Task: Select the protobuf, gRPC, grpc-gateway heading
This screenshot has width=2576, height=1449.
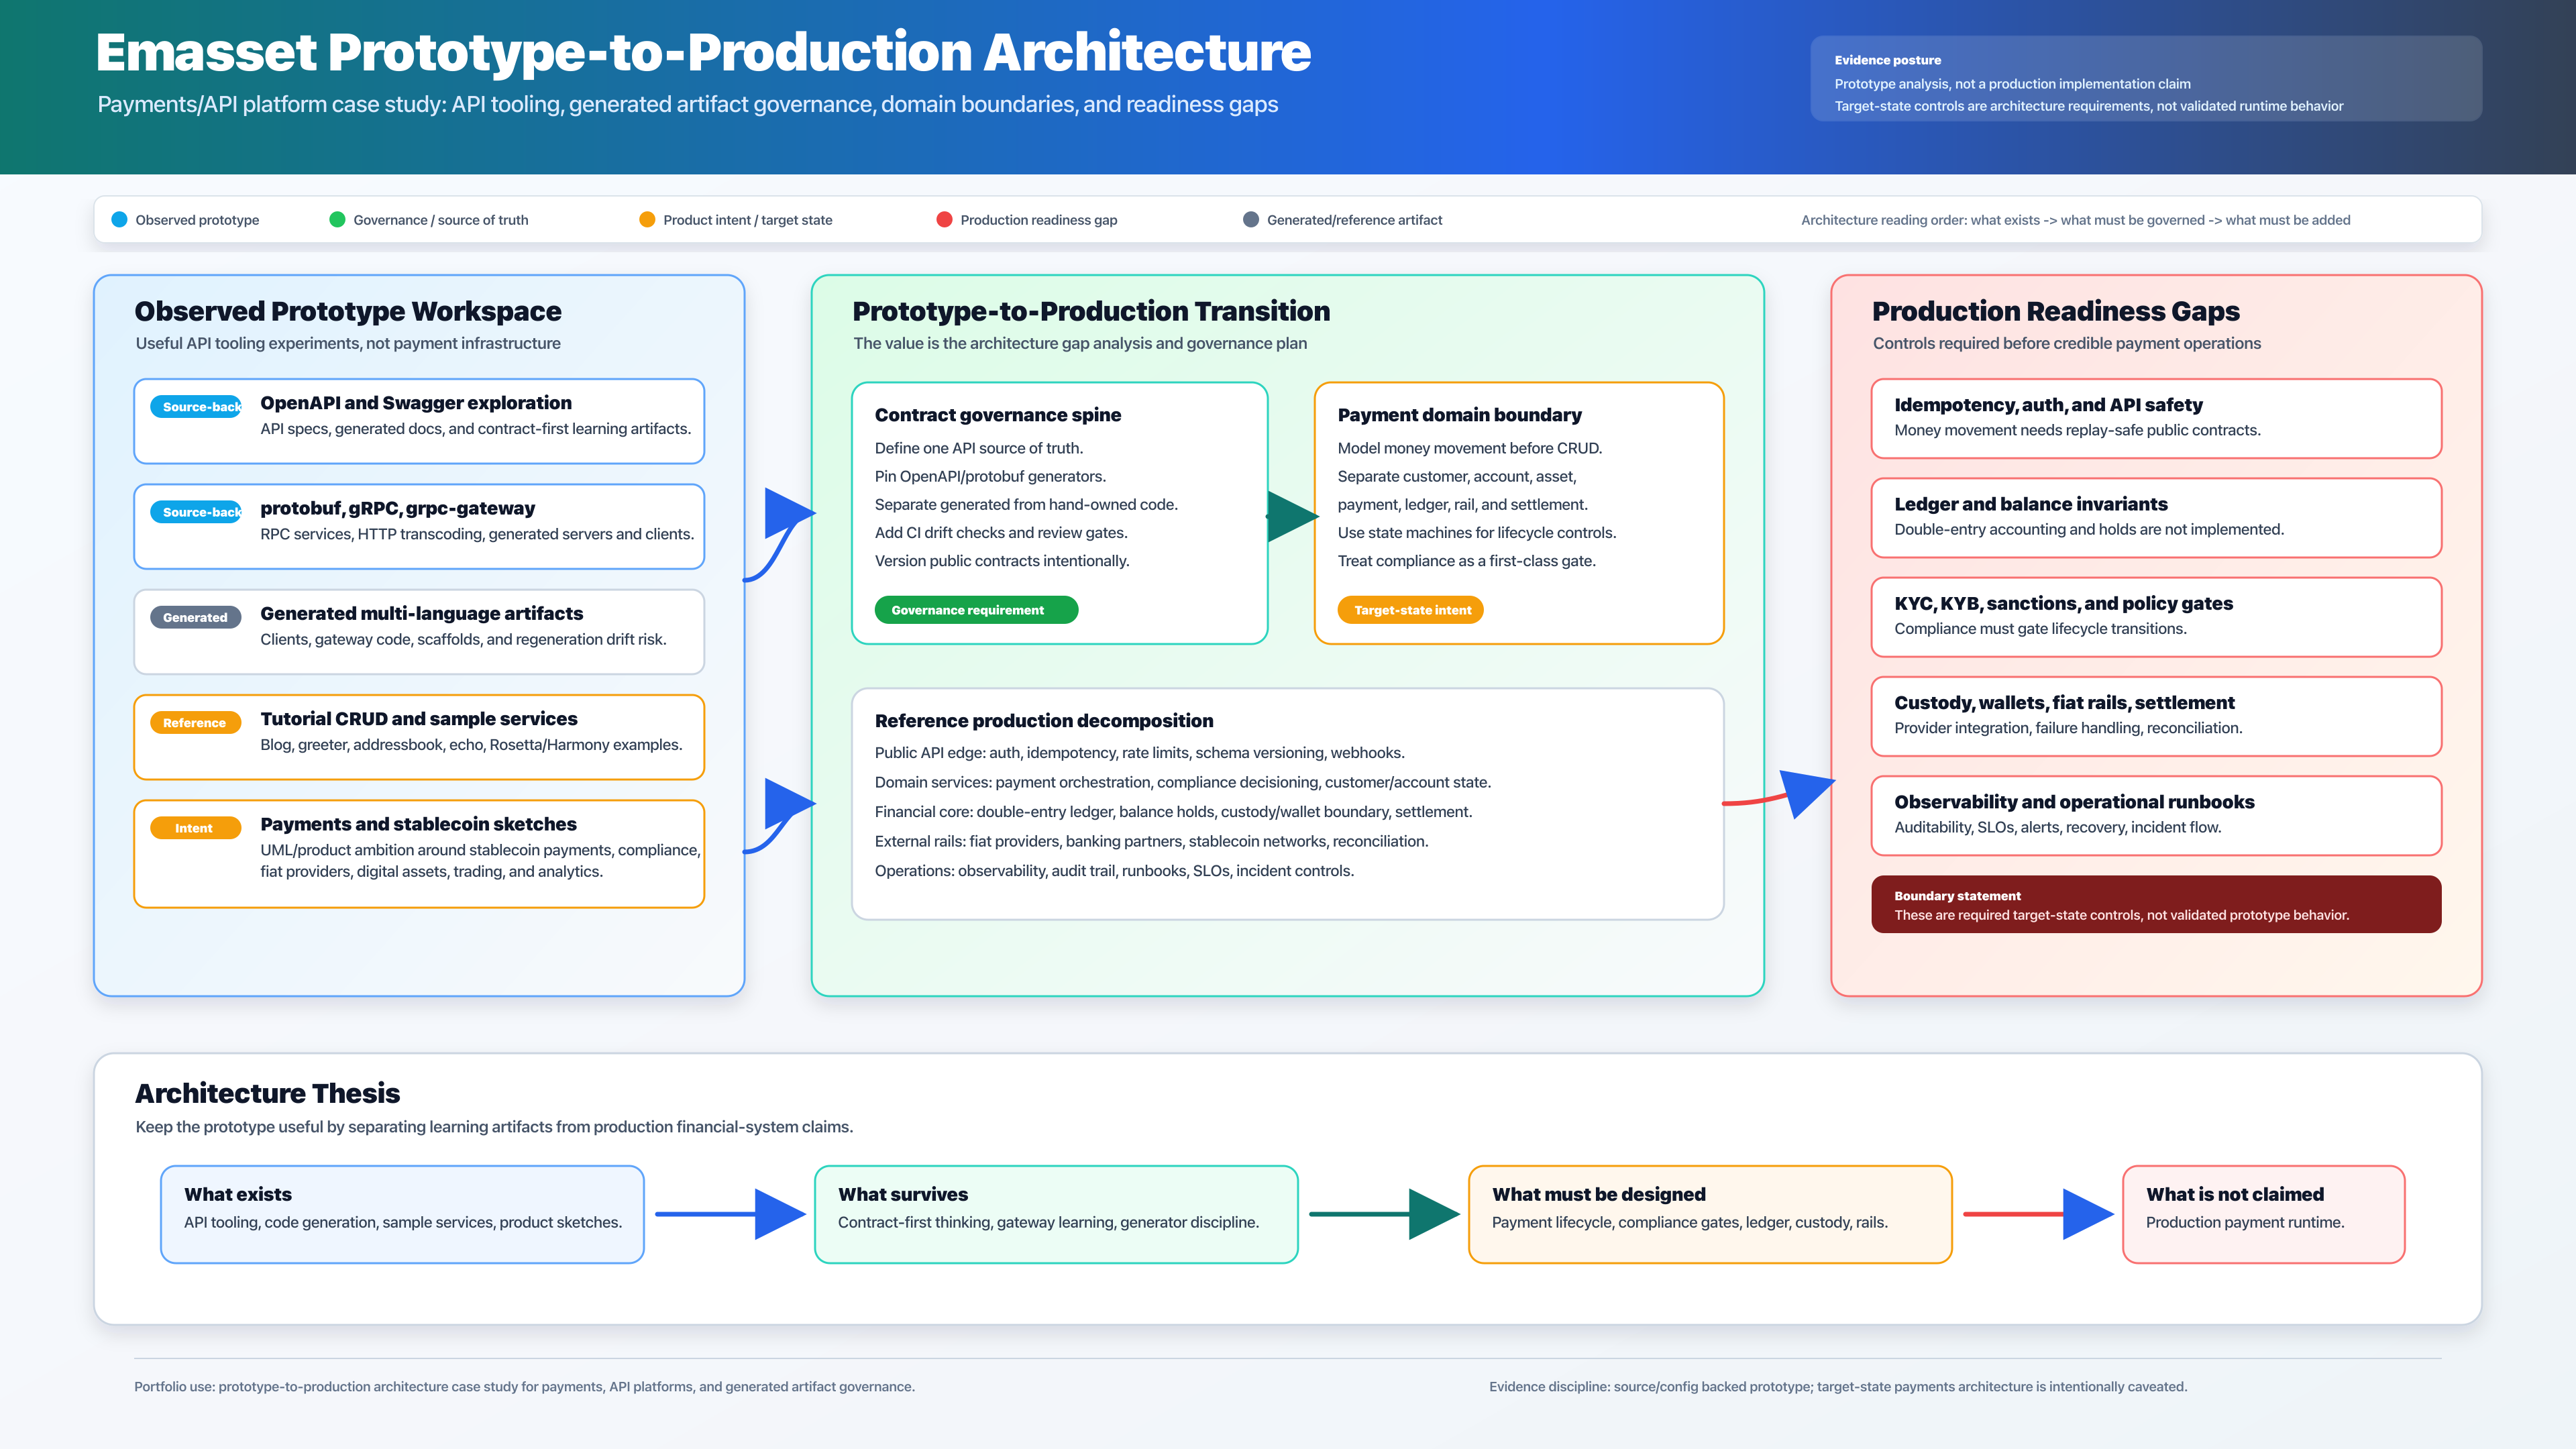Action: pos(398,508)
